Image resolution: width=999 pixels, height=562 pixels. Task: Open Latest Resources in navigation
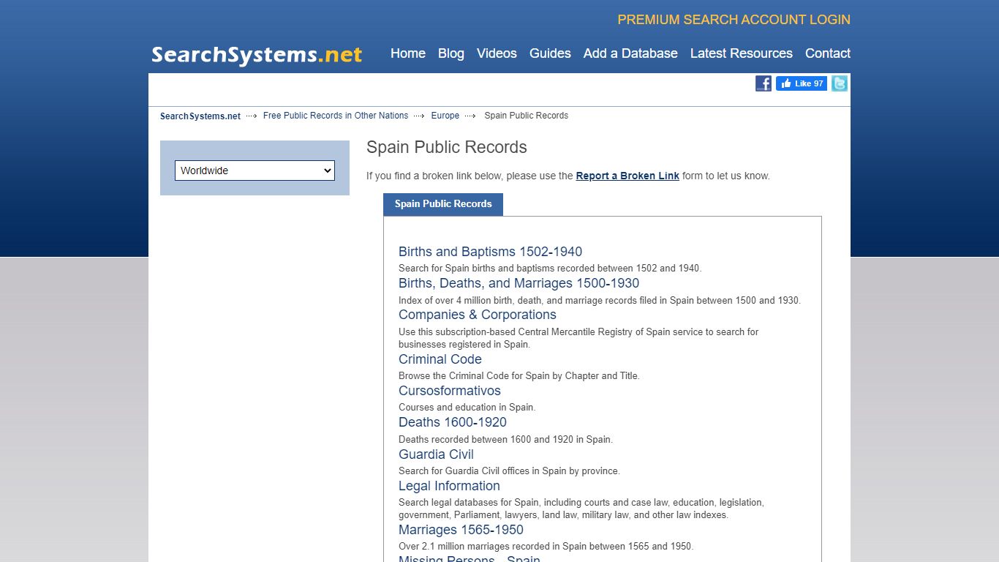click(x=742, y=53)
